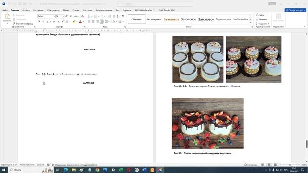Open Font dialog launcher

85,27
